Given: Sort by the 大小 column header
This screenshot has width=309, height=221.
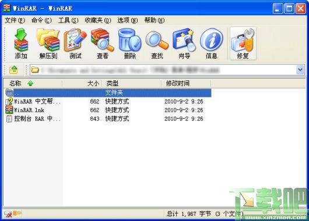Looking at the screenshot, I should click(x=82, y=83).
